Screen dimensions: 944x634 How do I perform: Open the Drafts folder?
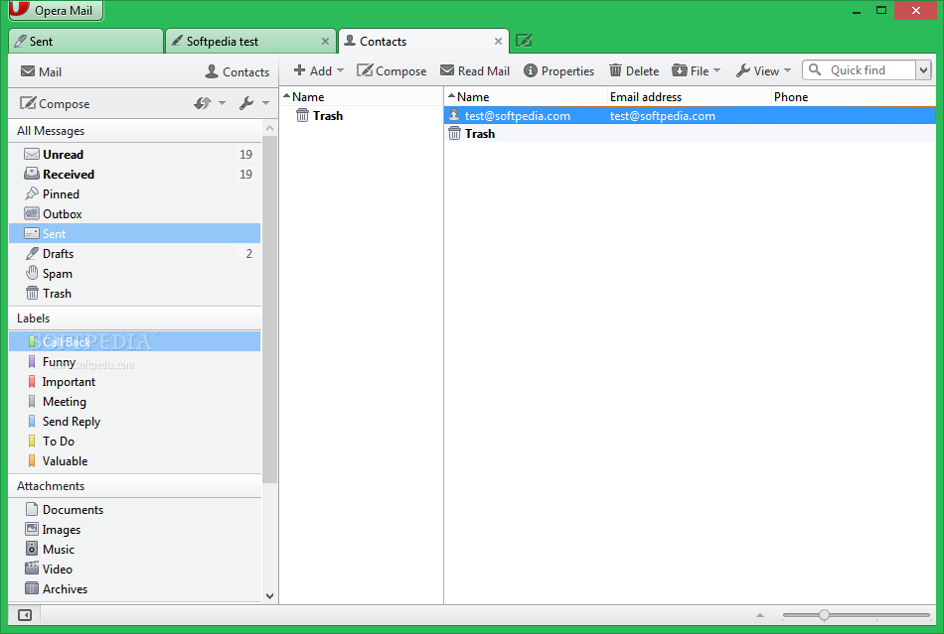click(x=135, y=254)
